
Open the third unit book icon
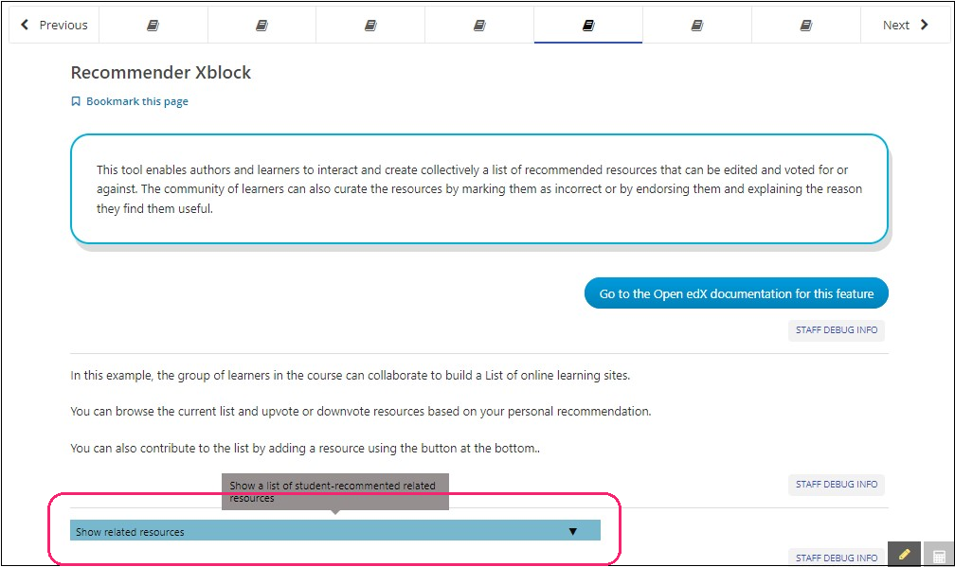pos(370,26)
